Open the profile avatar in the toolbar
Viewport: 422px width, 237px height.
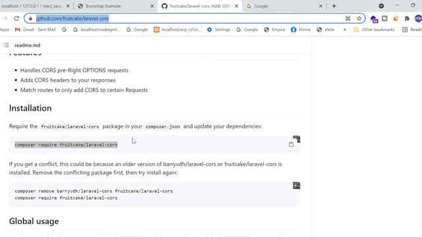click(418, 18)
